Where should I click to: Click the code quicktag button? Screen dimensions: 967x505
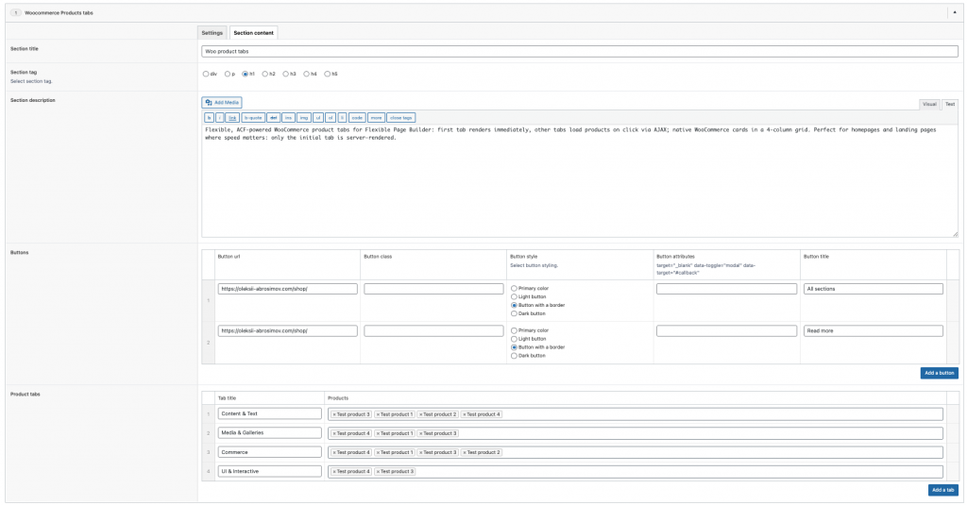pos(357,118)
